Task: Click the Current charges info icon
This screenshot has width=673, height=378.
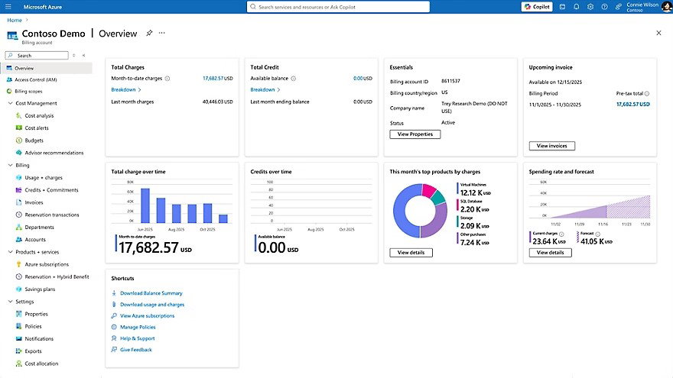Action: (x=561, y=234)
